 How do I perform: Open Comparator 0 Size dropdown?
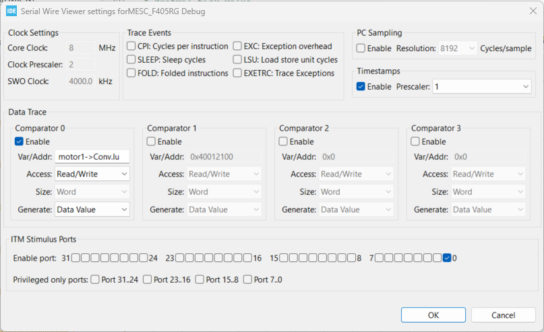point(92,192)
